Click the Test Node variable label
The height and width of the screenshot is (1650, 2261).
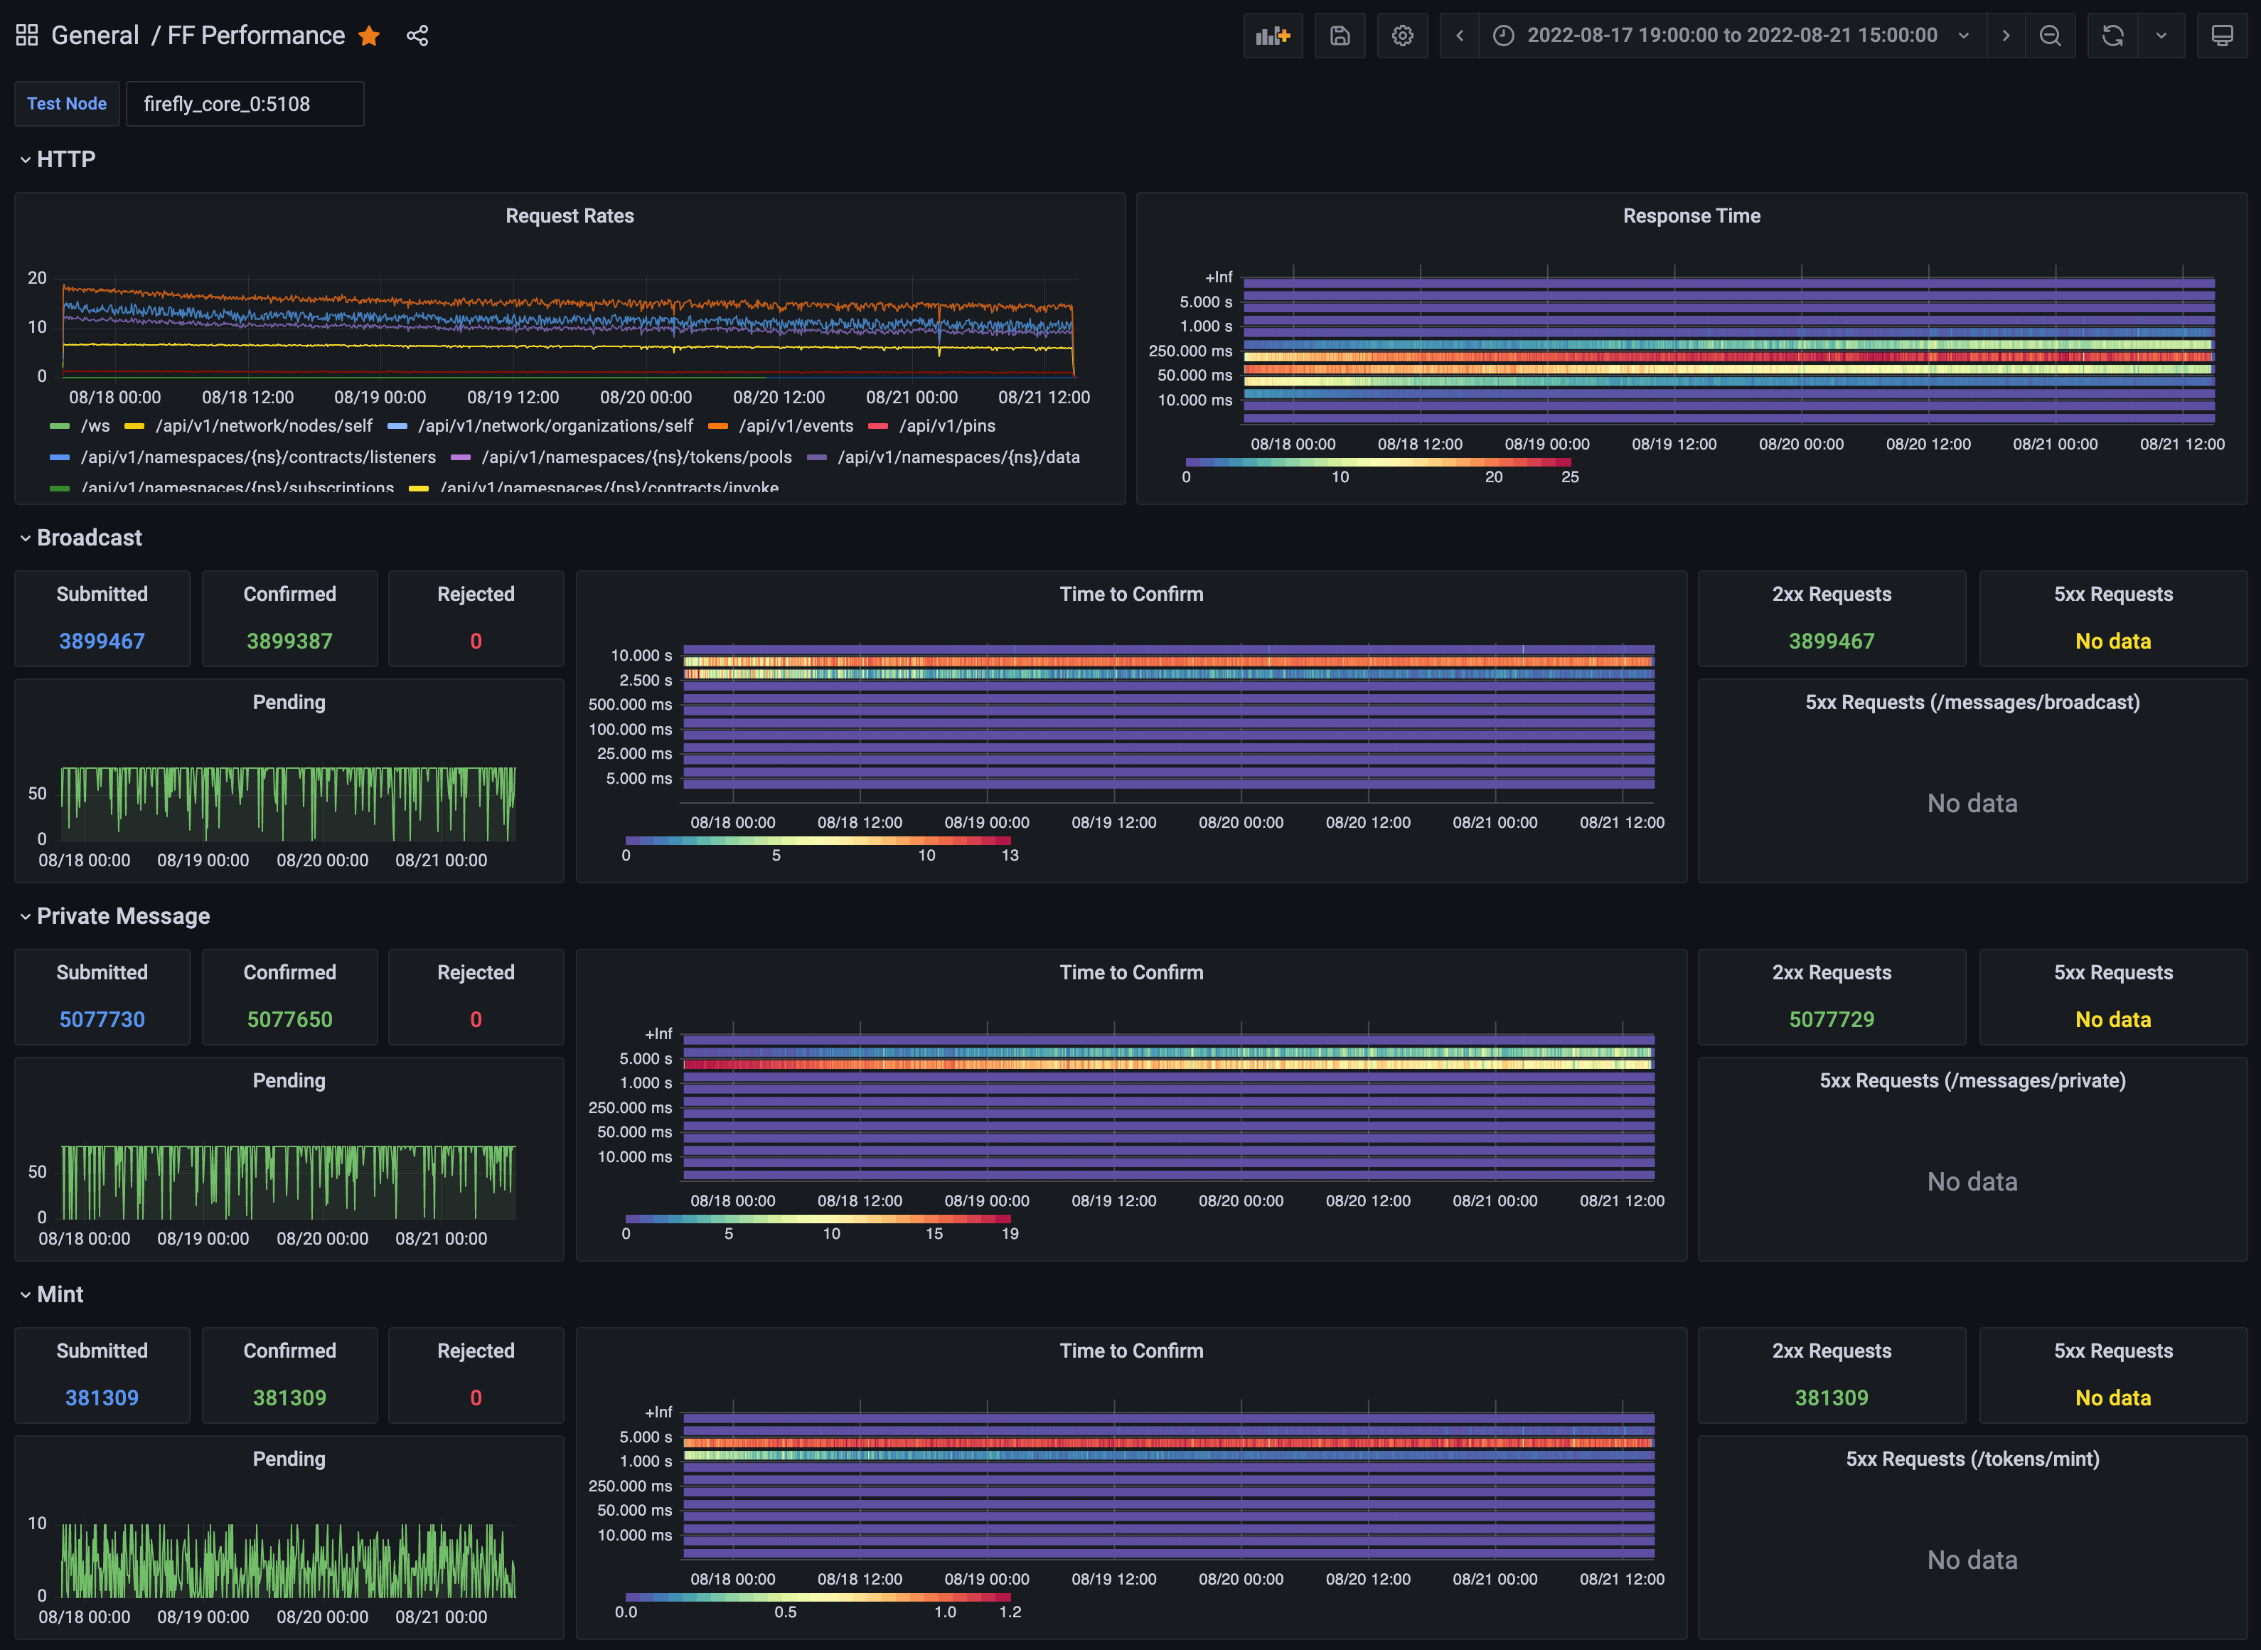[x=67, y=104]
